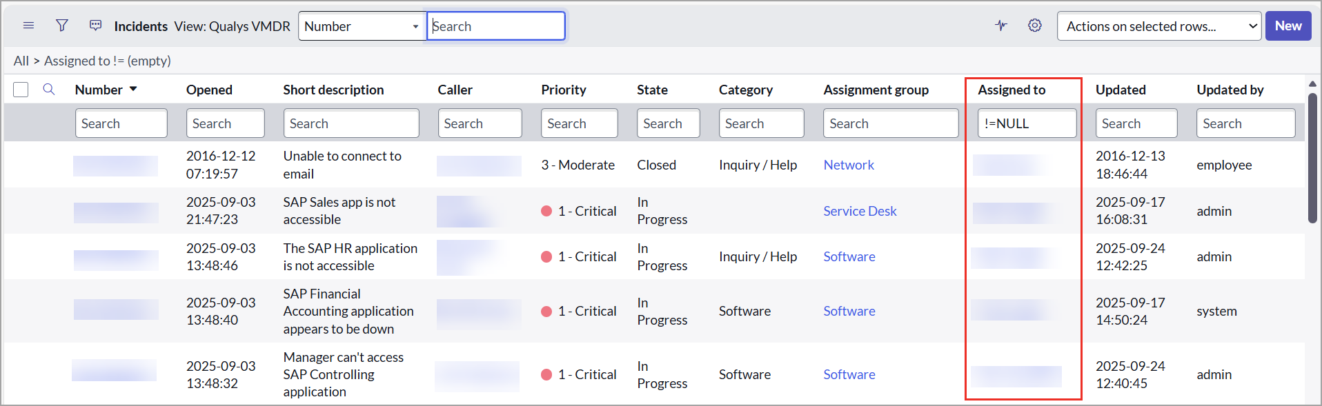Image resolution: width=1322 pixels, height=406 pixels.
Task: Open the list personalize gear icon
Action: (x=1034, y=26)
